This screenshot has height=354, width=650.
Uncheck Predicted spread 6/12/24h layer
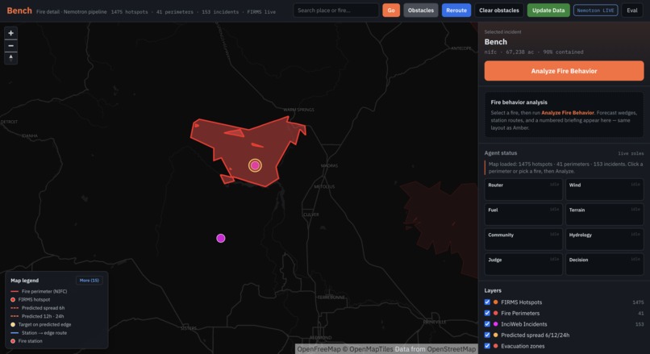pyautogui.click(x=487, y=335)
